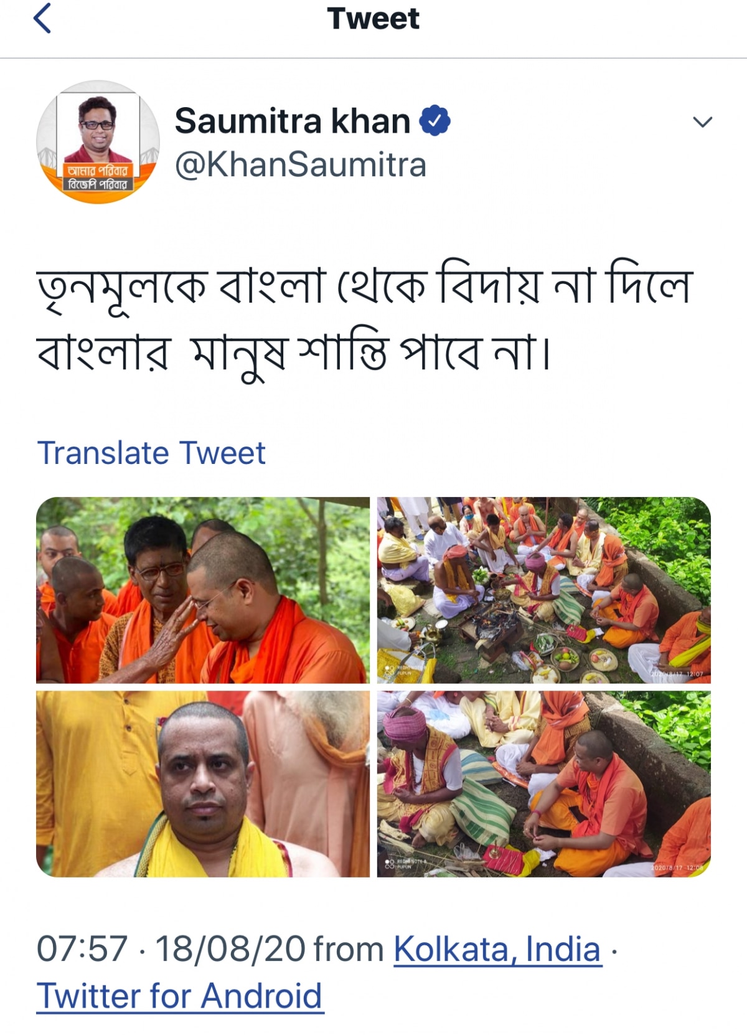Open the bottom-right seated worshippers photo
This screenshot has height=1035, width=747.
coord(544,784)
